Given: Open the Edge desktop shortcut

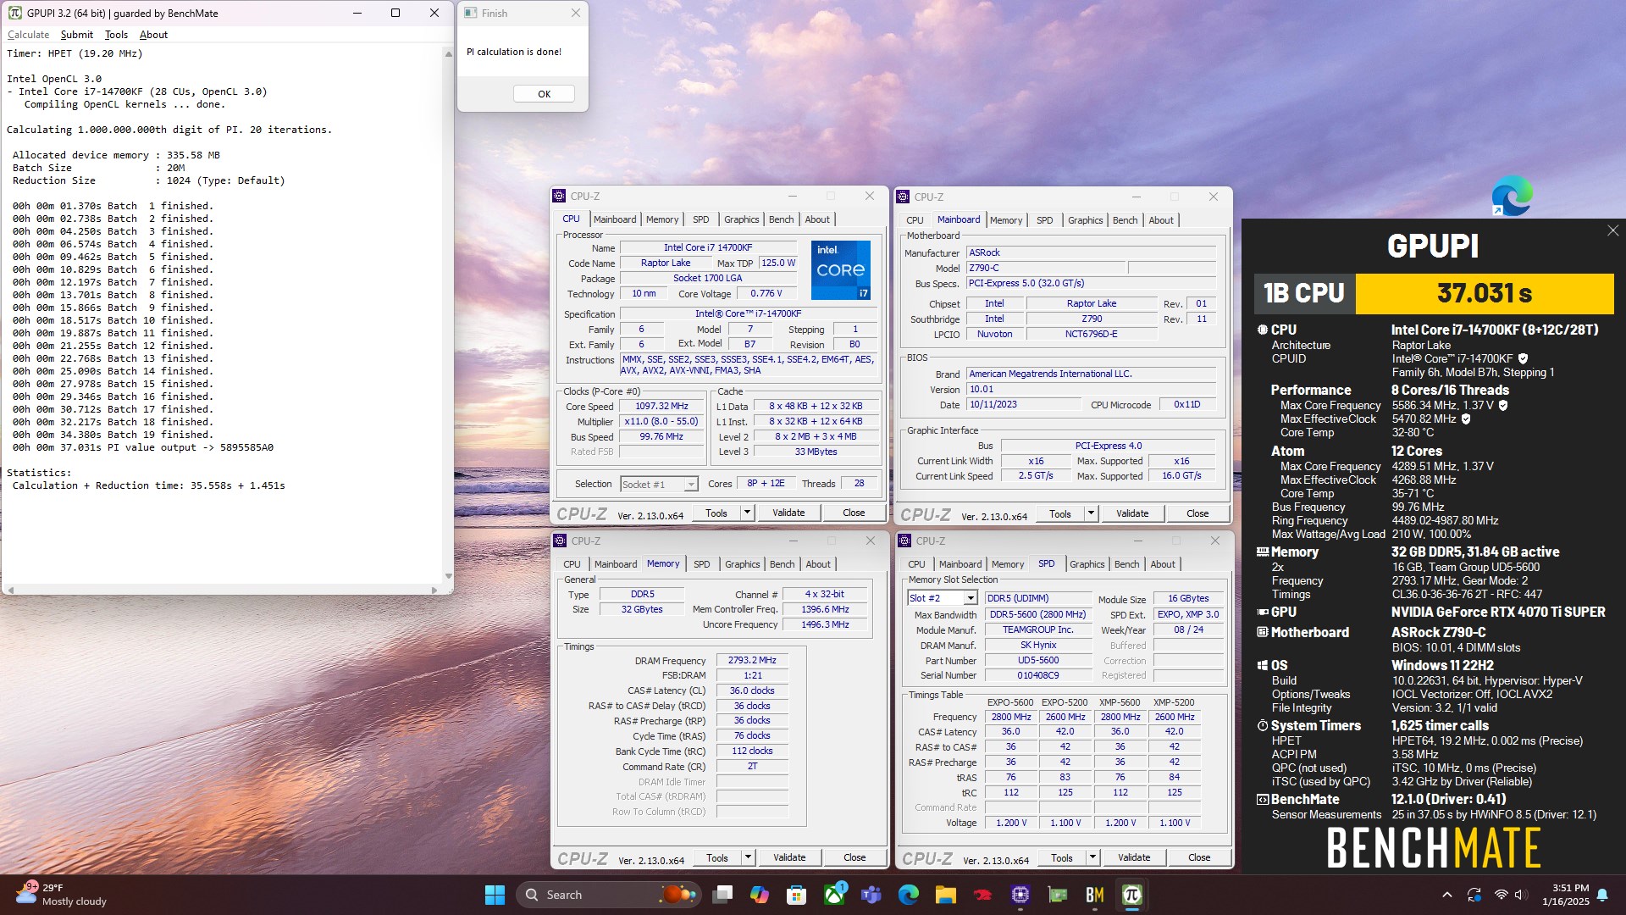Looking at the screenshot, I should tap(1513, 196).
